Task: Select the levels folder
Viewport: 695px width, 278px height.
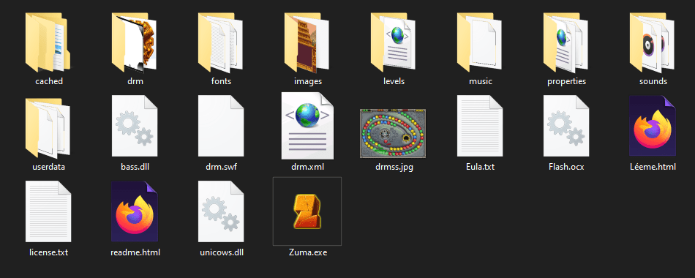Action: pyautogui.click(x=393, y=42)
